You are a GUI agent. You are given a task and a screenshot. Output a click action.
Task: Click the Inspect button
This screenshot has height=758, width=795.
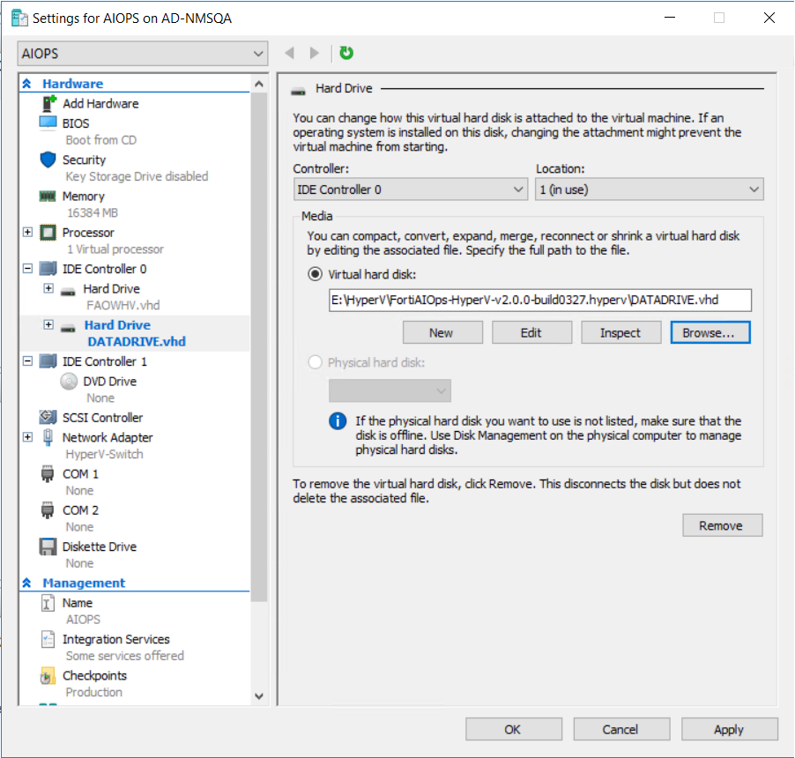click(621, 332)
